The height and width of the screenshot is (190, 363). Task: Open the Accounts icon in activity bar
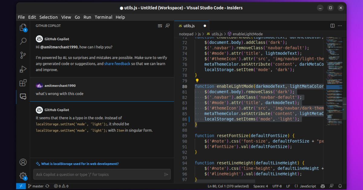[x=23, y=162]
